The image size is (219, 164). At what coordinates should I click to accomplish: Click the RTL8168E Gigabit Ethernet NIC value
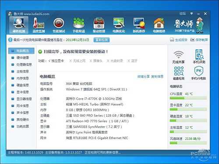(x=97, y=138)
